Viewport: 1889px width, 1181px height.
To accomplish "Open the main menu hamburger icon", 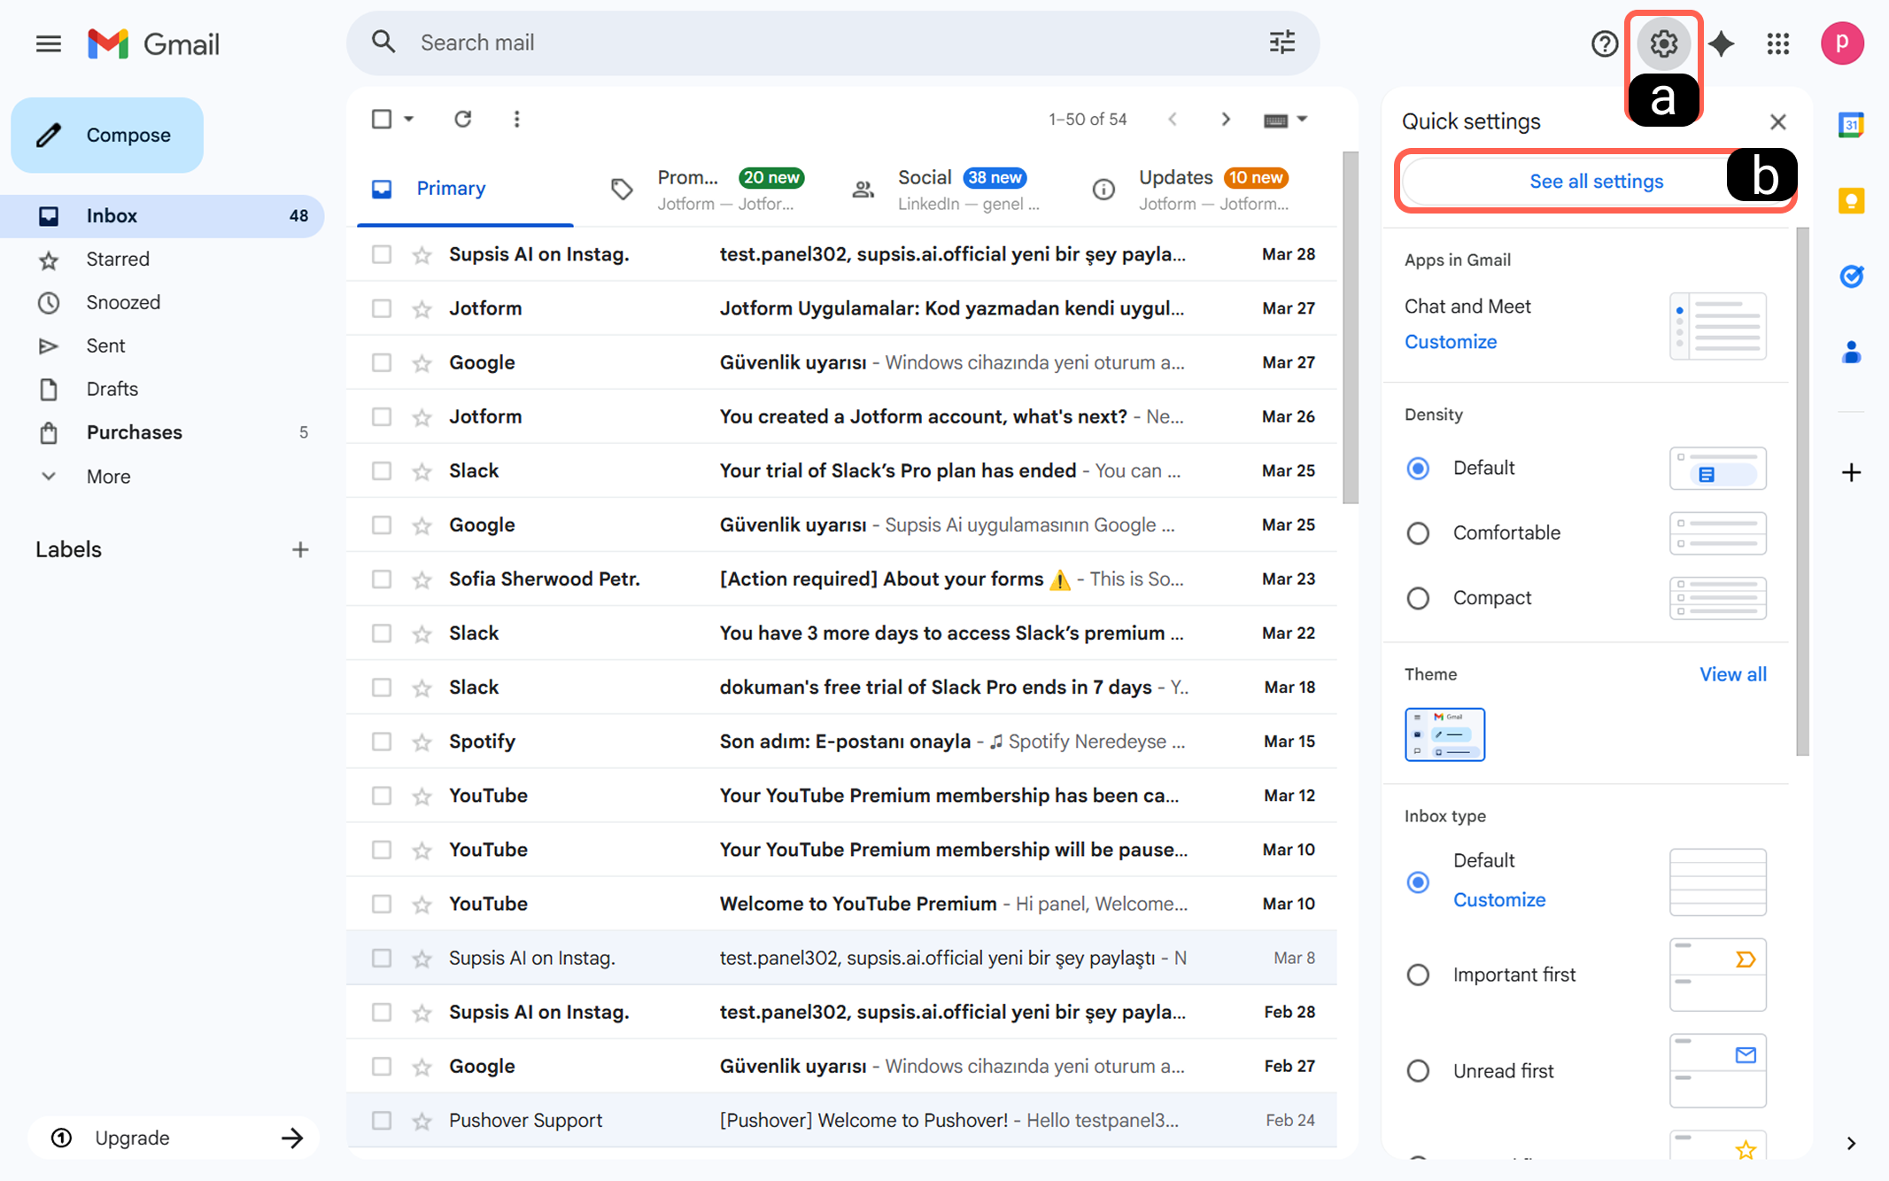I will click(x=49, y=43).
